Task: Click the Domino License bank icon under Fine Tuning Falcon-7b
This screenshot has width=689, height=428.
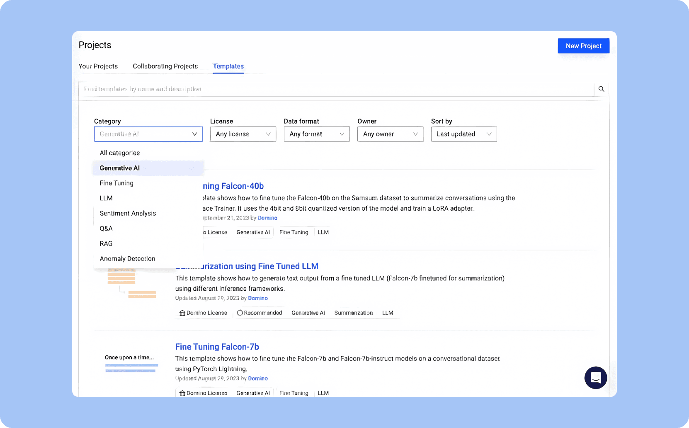Action: click(x=182, y=393)
